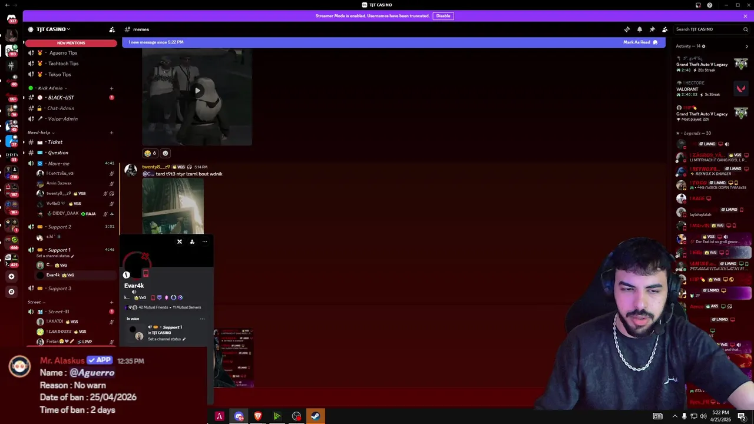The image size is (754, 424).
Task: Edit channel status pencil in popup
Action: click(x=184, y=339)
